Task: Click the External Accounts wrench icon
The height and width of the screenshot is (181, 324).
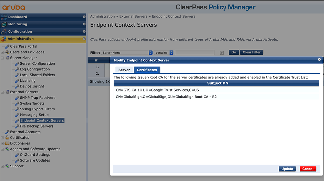Action: click(x=7, y=132)
